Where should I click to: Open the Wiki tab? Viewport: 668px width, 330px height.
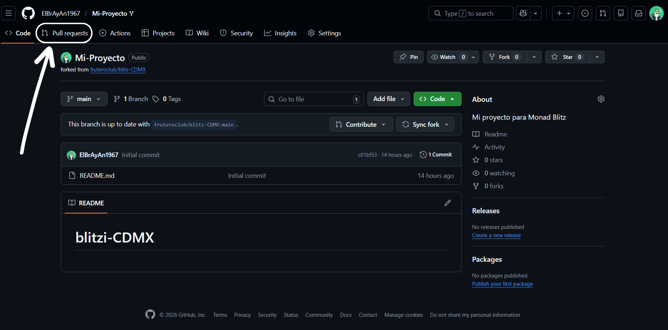tap(197, 33)
